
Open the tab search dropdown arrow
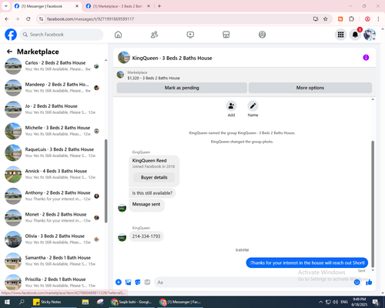click(x=5, y=6)
